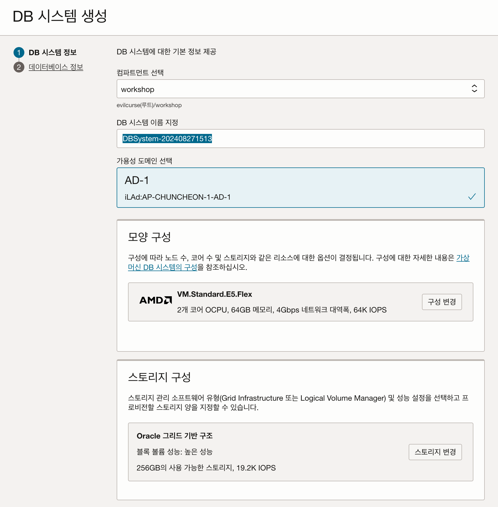Open the 데이터베이스 정보 step

pos(56,67)
